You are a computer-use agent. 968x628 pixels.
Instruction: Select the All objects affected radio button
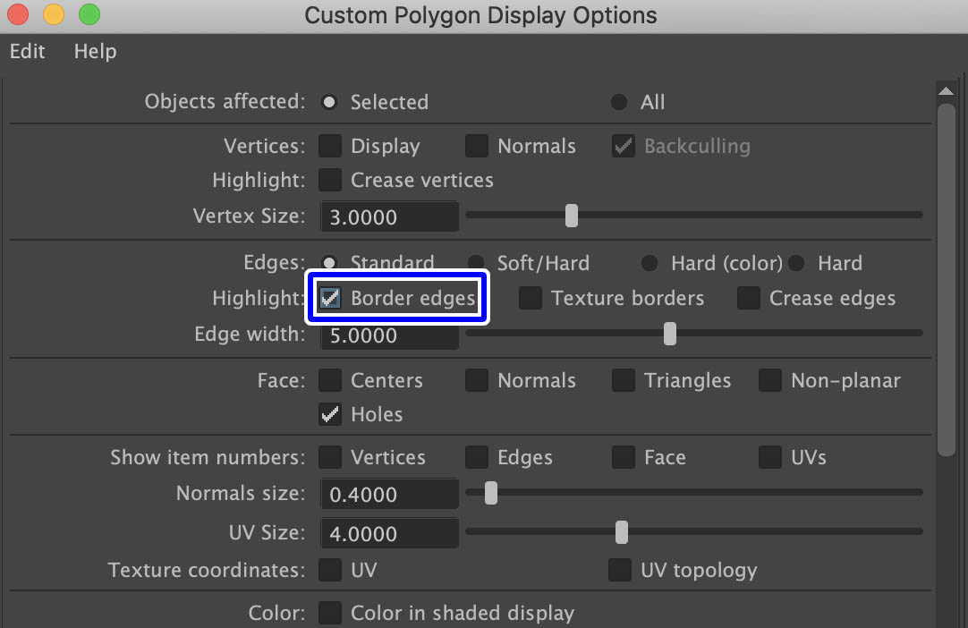click(619, 102)
